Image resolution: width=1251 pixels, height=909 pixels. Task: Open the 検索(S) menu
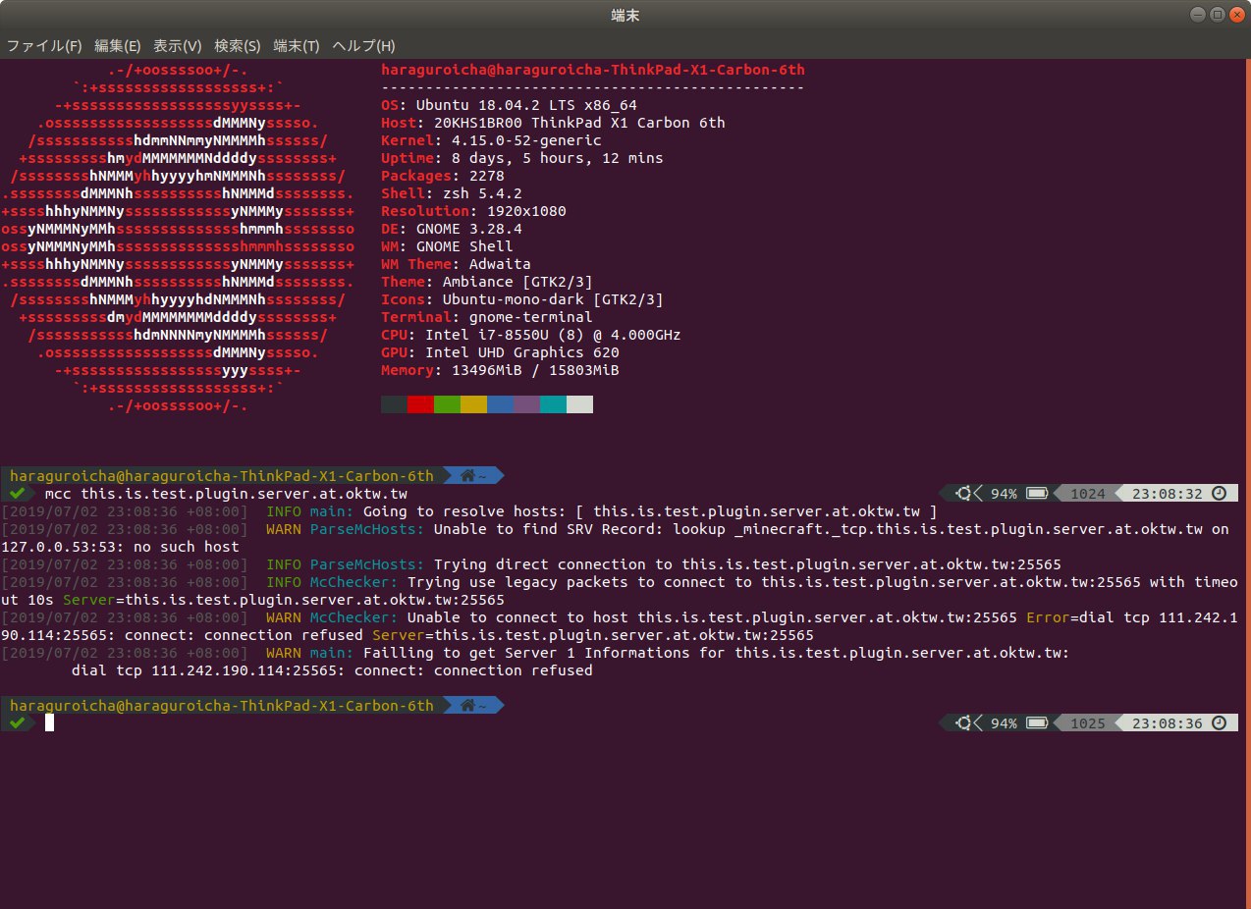tap(237, 46)
